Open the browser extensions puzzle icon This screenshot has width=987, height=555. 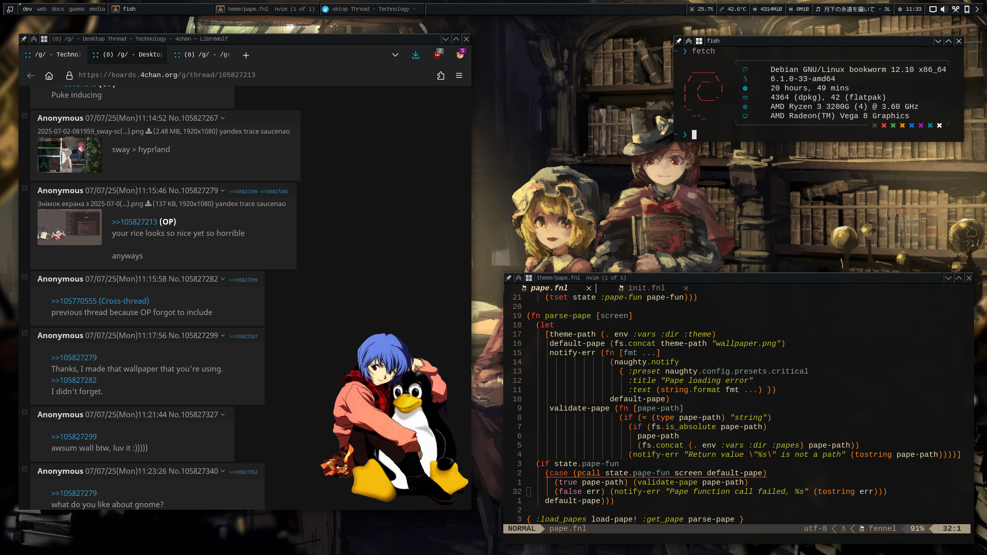click(441, 76)
